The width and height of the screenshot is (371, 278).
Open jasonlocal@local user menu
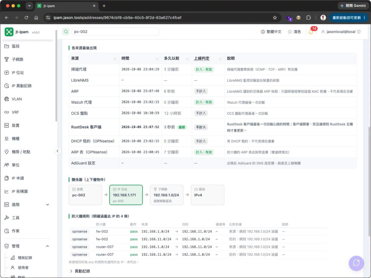coord(341,32)
